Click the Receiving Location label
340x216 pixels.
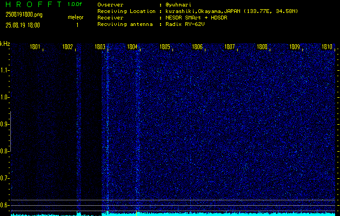[126, 11]
